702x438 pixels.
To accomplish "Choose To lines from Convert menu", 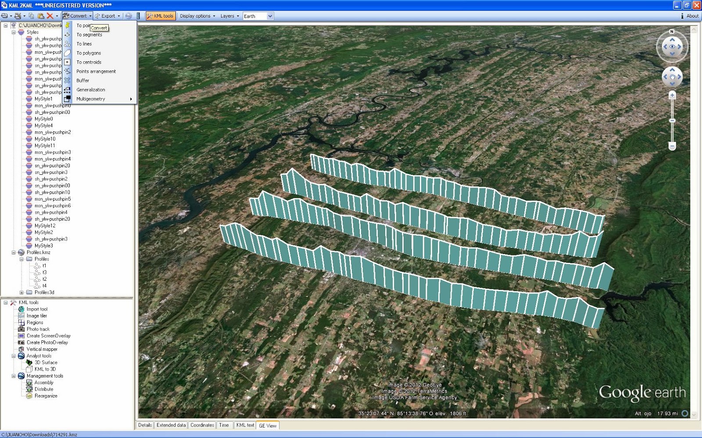I will click(100, 44).
